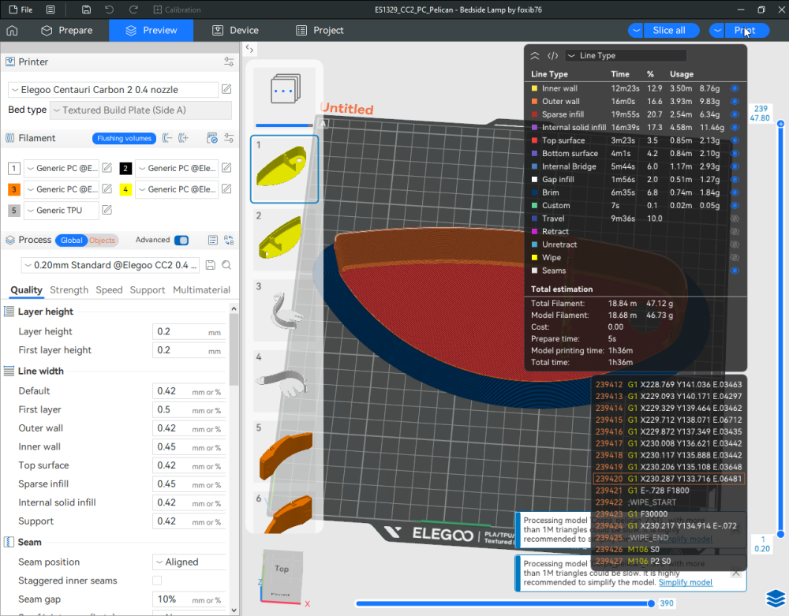Switch to the Device tab
The height and width of the screenshot is (616, 789).
tap(235, 30)
